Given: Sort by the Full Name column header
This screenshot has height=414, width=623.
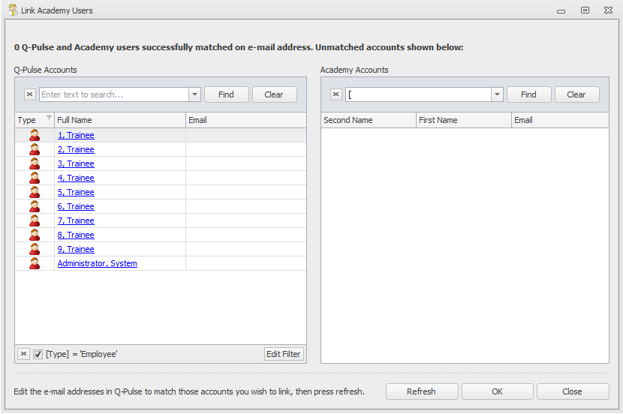Looking at the screenshot, I should click(x=120, y=120).
